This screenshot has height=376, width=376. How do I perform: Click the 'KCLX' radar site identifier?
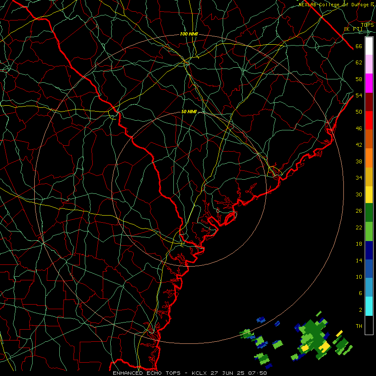[200, 373]
